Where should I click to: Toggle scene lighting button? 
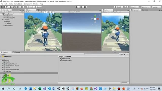(x=45, y=12)
